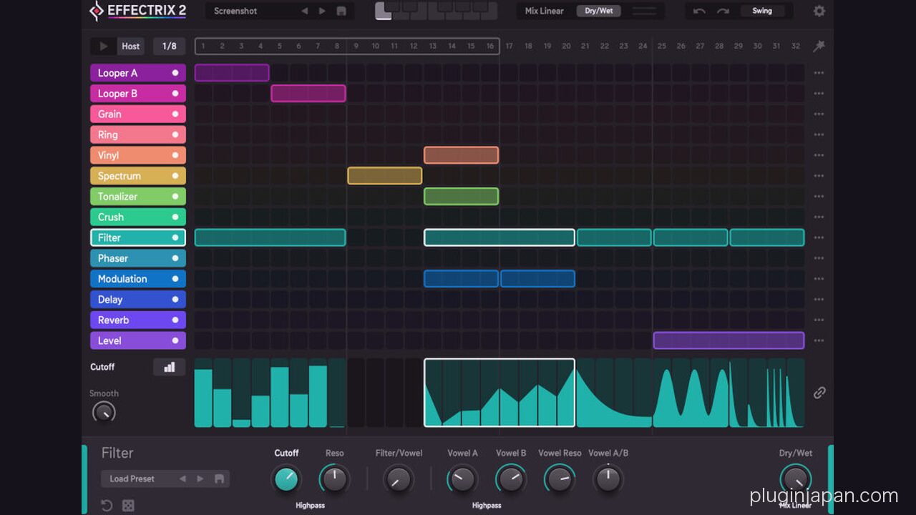Open the three-dot menu for Modulation row
This screenshot has width=916, height=515.
pyautogui.click(x=819, y=279)
